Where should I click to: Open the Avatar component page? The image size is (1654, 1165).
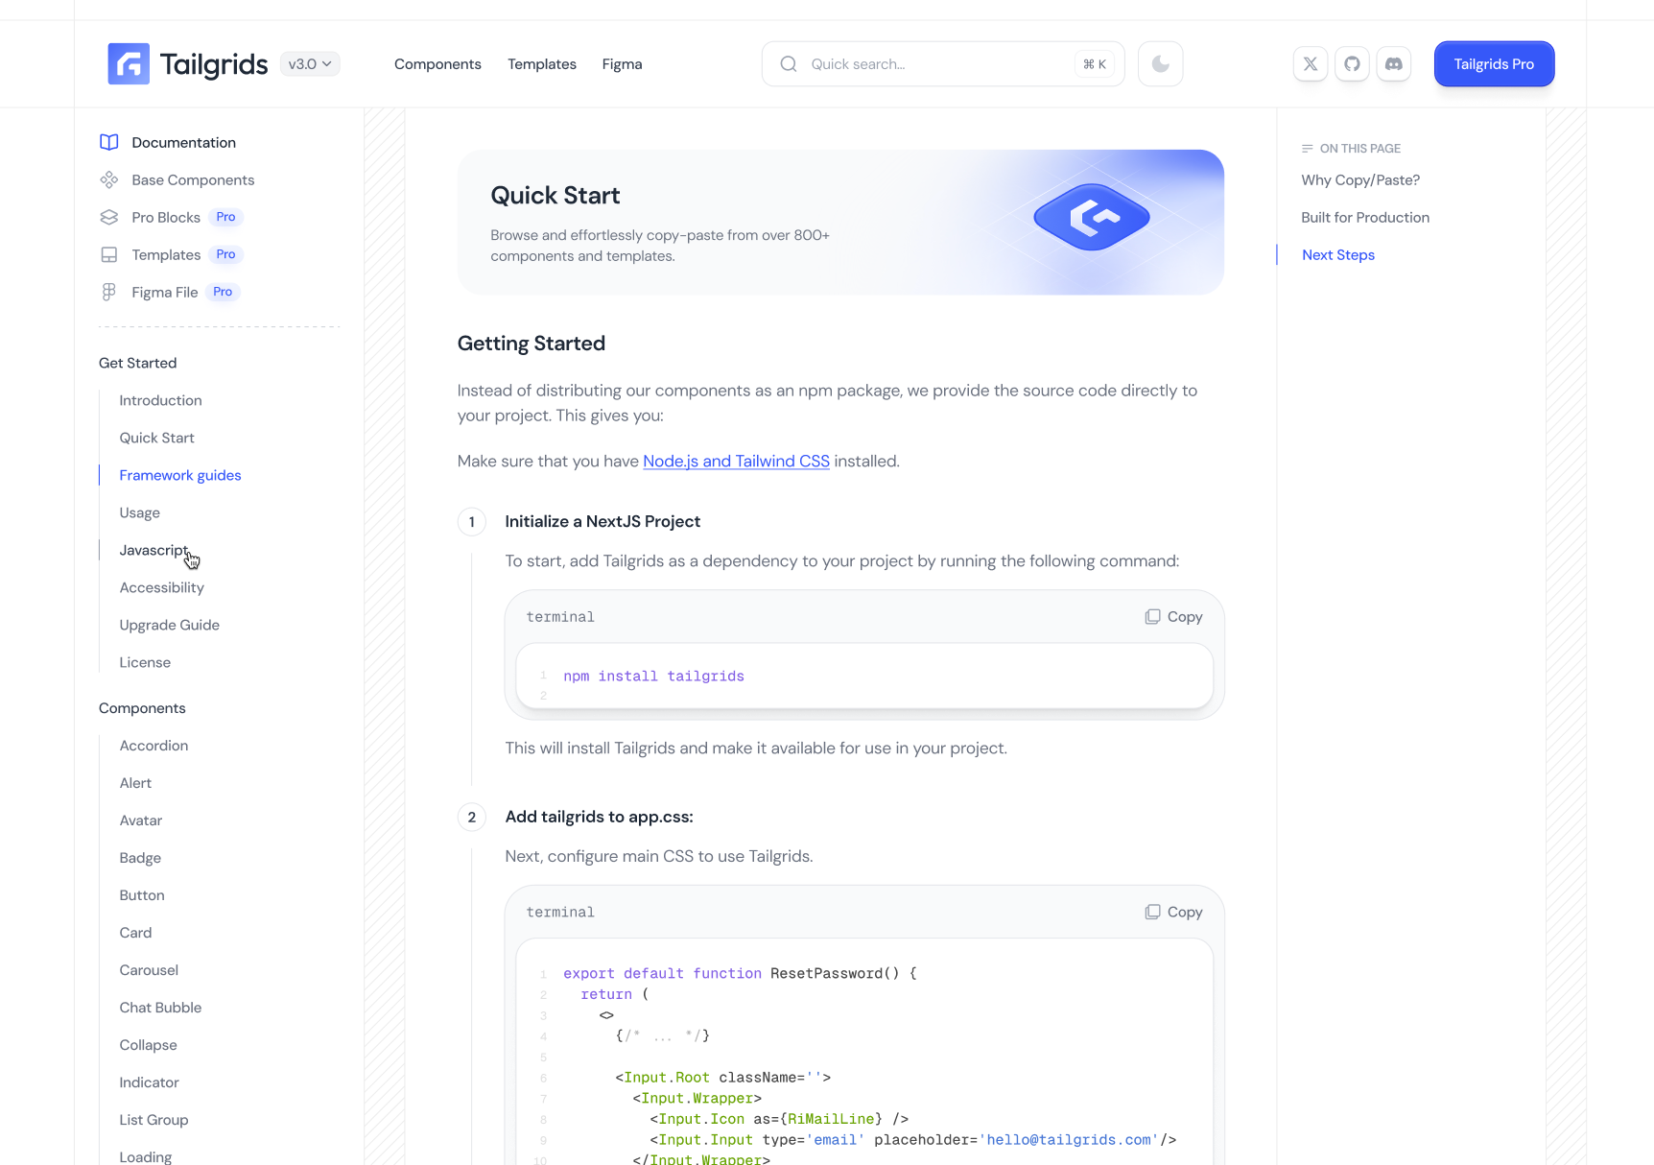(x=140, y=820)
